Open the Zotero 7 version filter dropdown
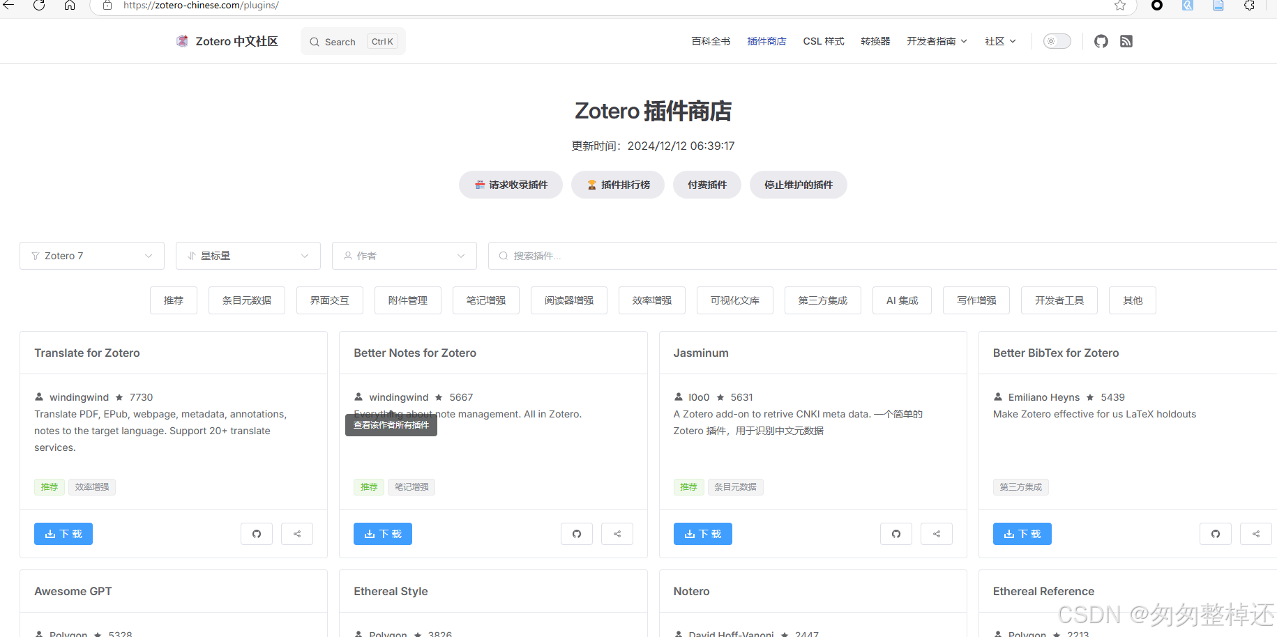This screenshot has height=637, width=1277. coord(92,256)
